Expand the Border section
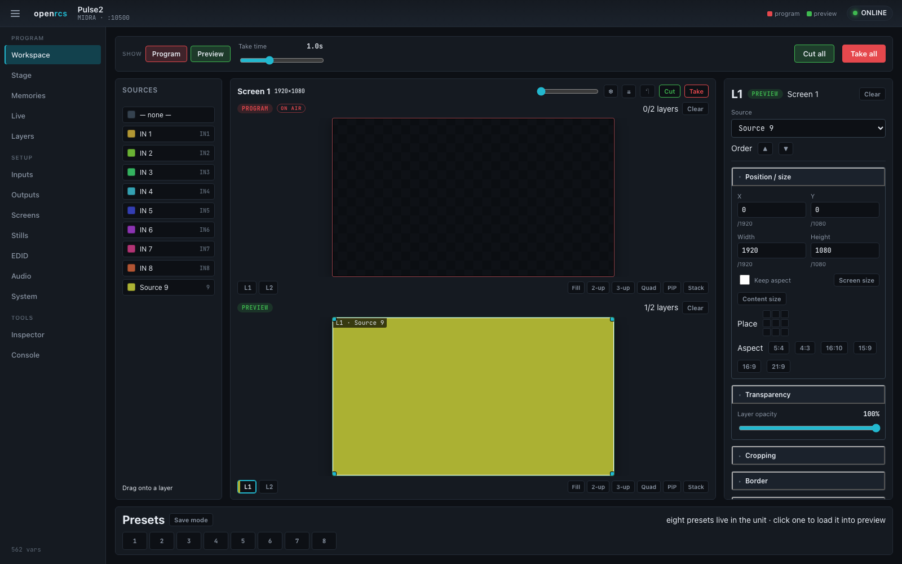Screen dimensions: 902x564 point(808,481)
